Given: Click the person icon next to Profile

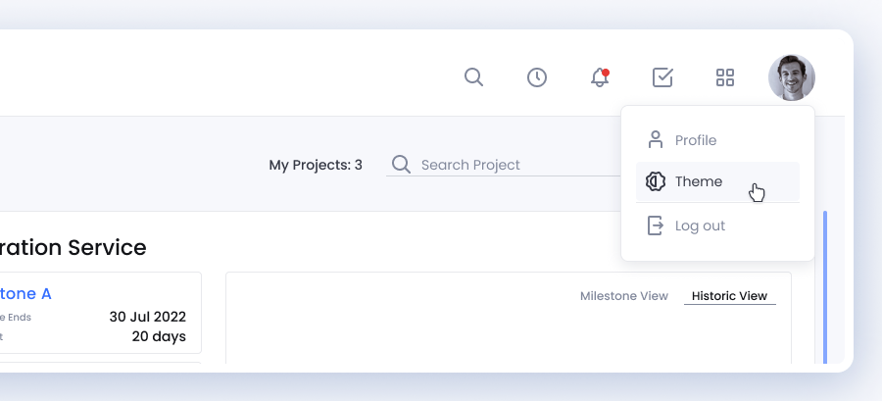Looking at the screenshot, I should pyautogui.click(x=656, y=140).
